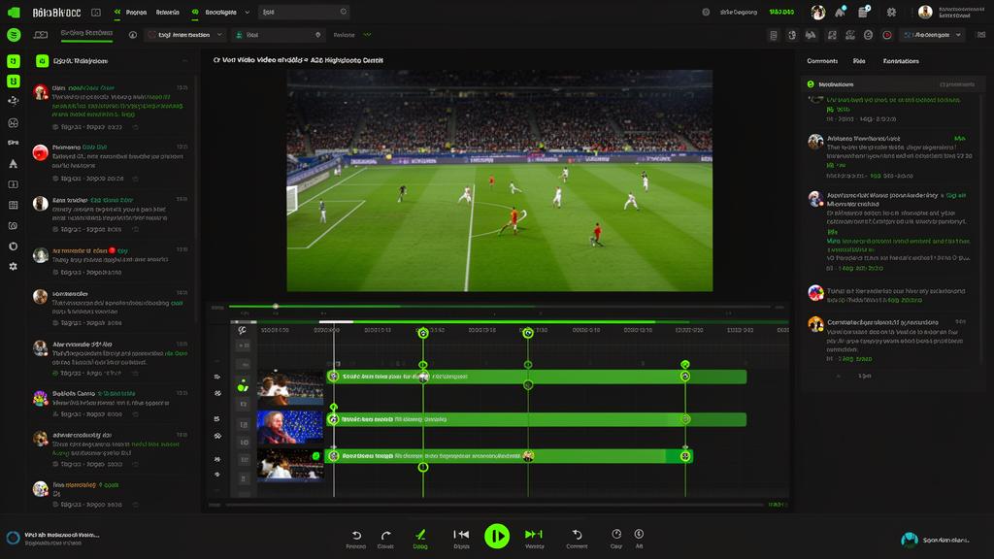Screen dimensions: 994x559
Task: Toggle the green-dot control beside the first track
Action: point(243,385)
